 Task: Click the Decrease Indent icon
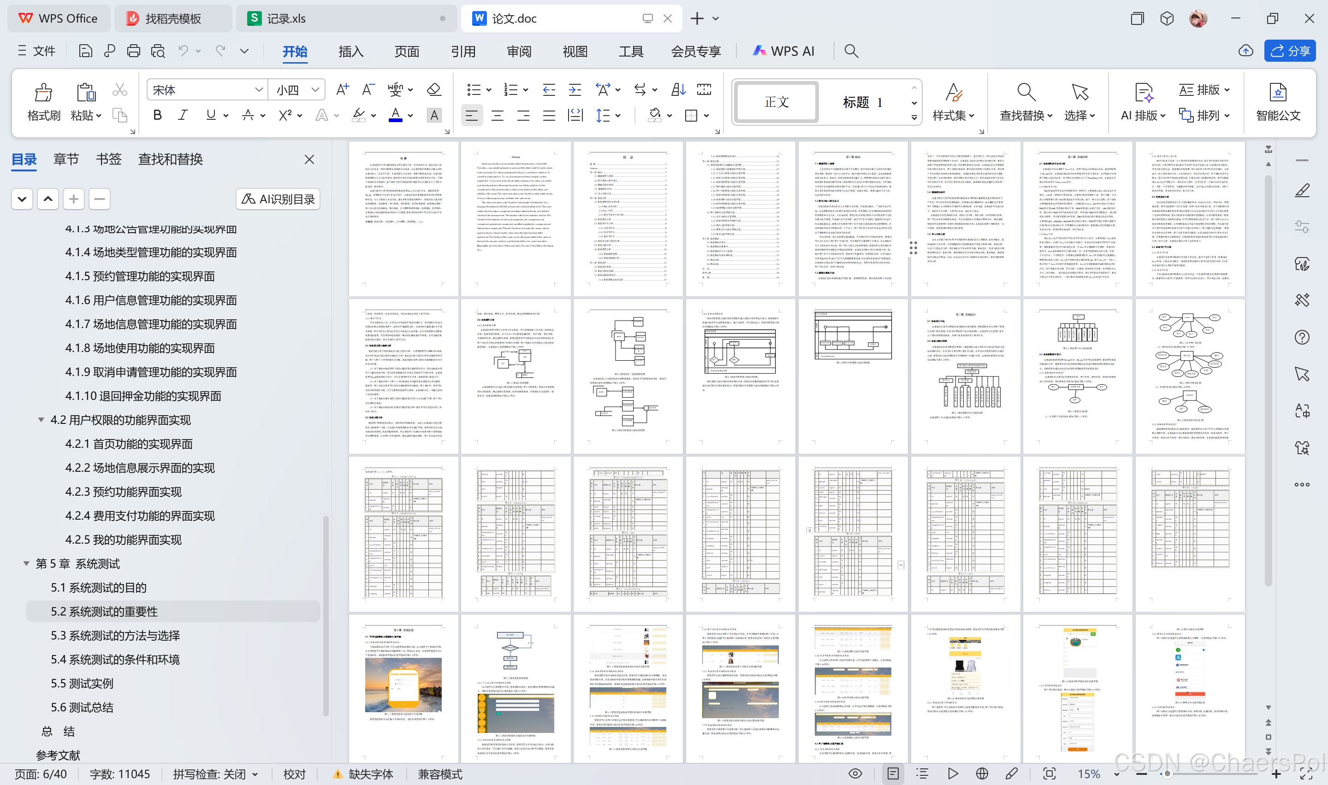549,89
